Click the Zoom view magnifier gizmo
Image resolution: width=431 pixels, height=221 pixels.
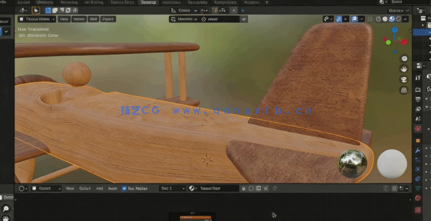[x=404, y=58]
